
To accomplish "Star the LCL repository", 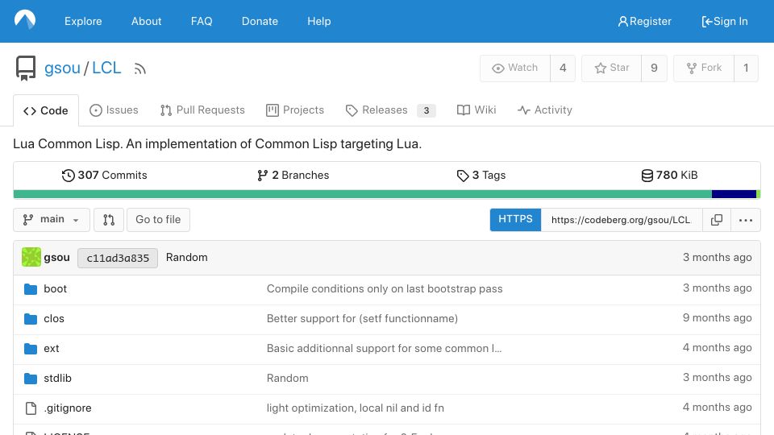I will point(612,68).
